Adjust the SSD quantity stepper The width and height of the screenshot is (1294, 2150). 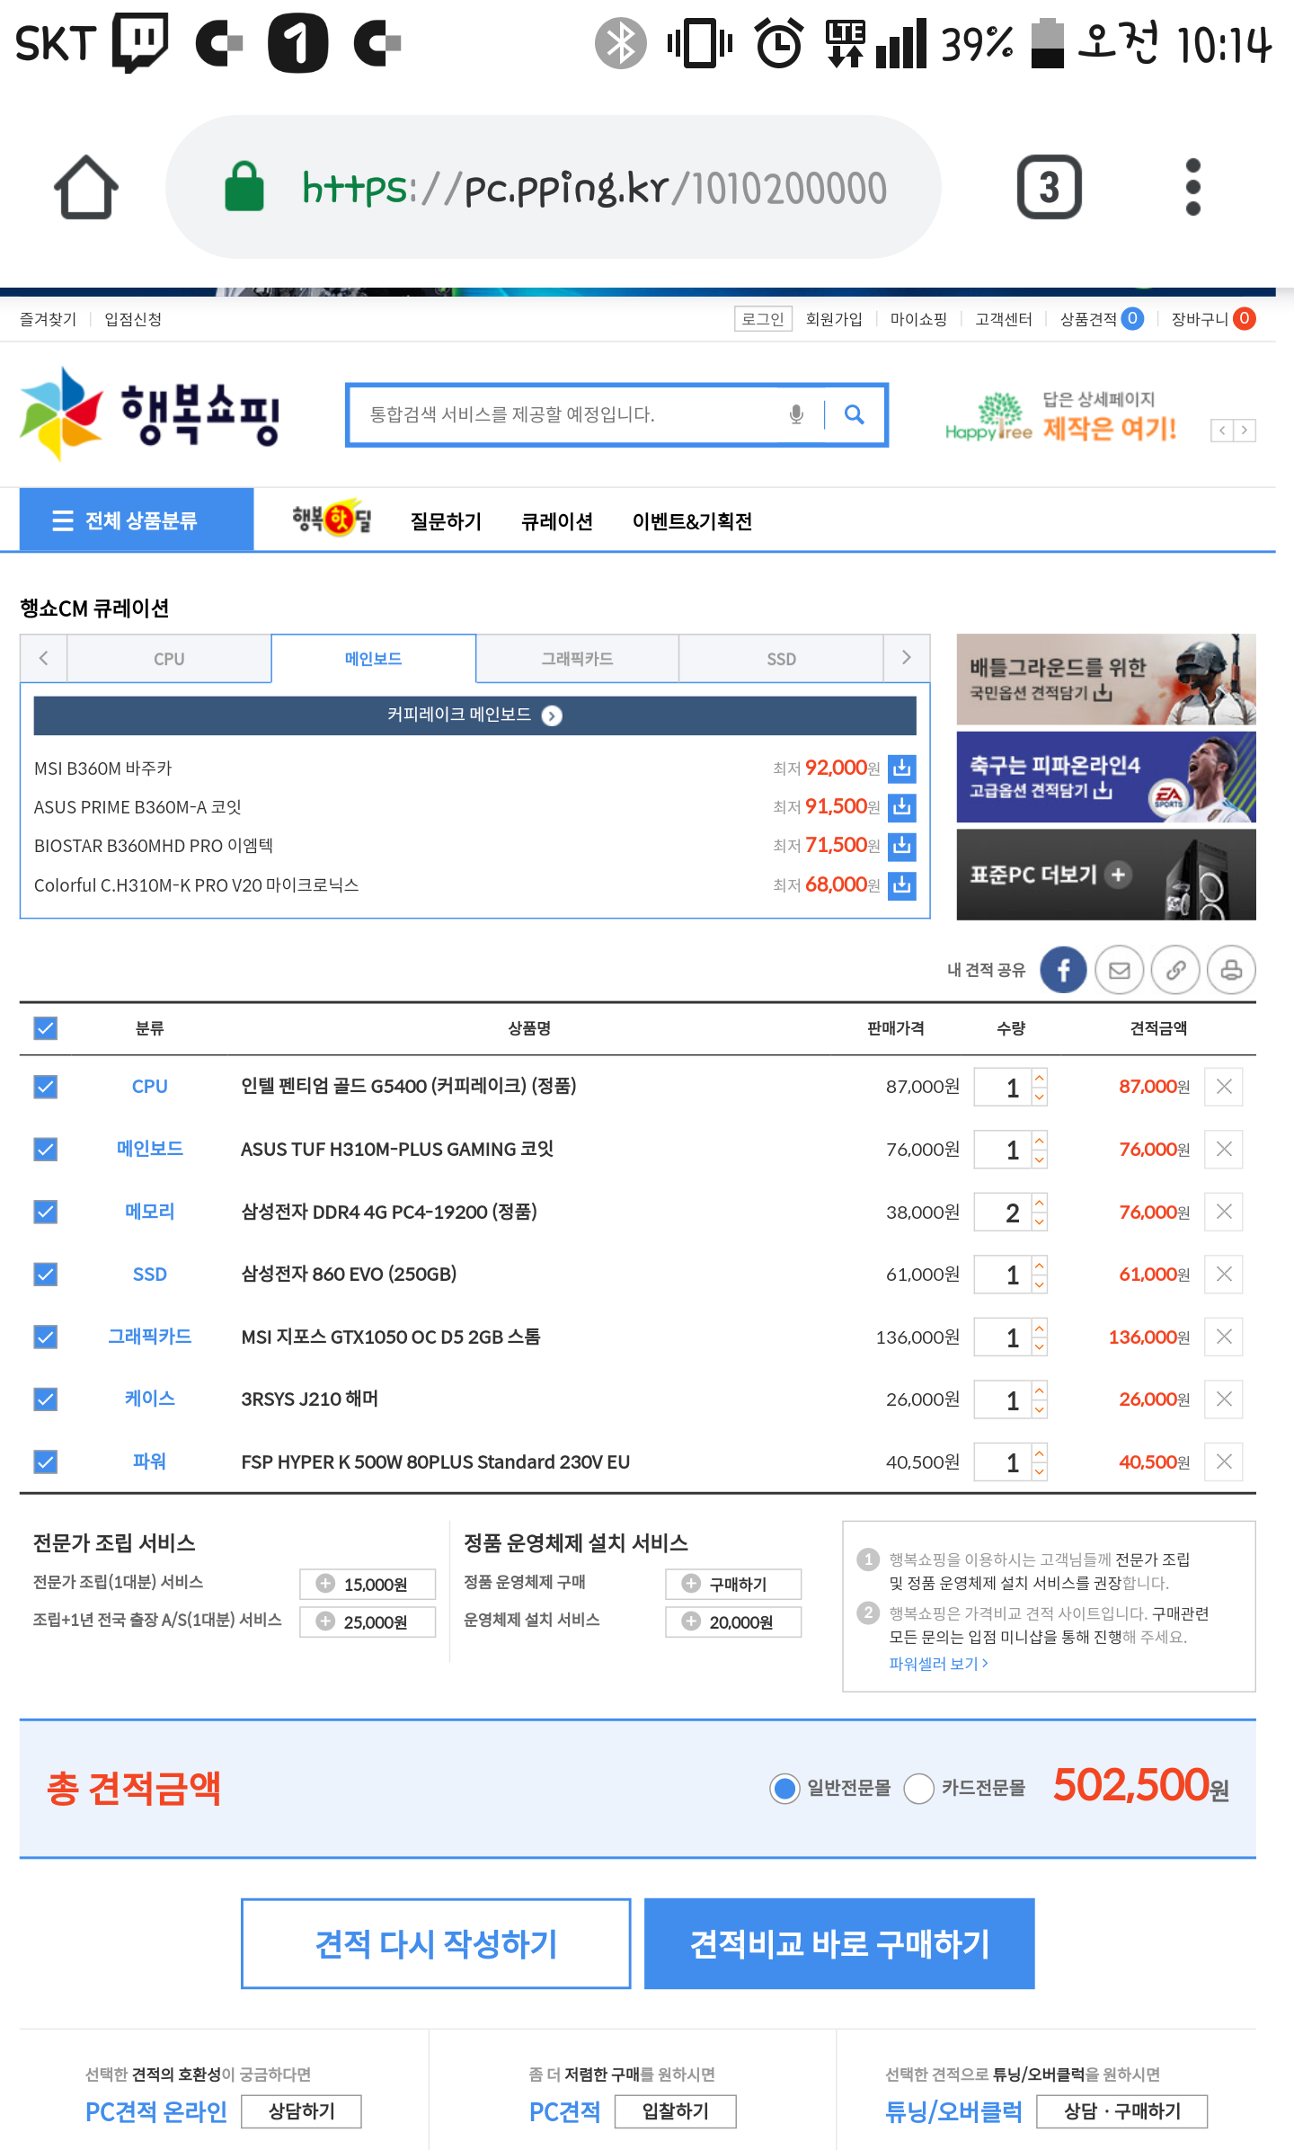(x=1040, y=1275)
